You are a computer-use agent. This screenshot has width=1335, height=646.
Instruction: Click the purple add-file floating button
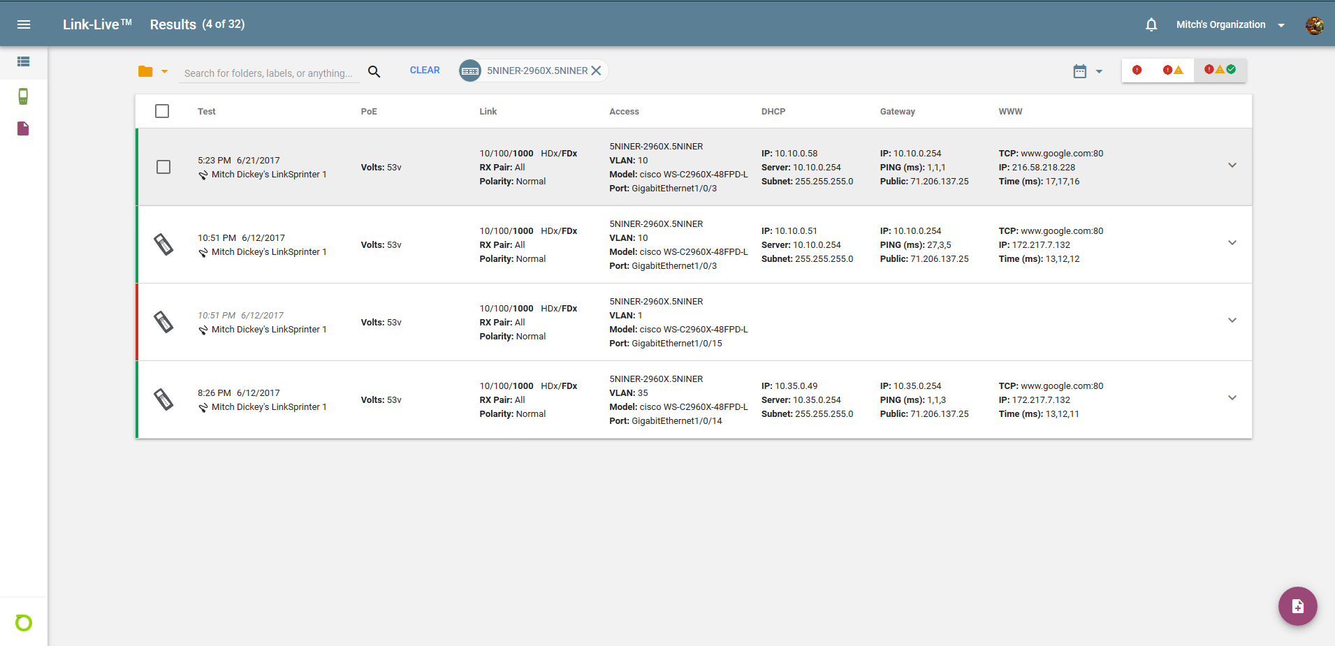tap(1297, 605)
